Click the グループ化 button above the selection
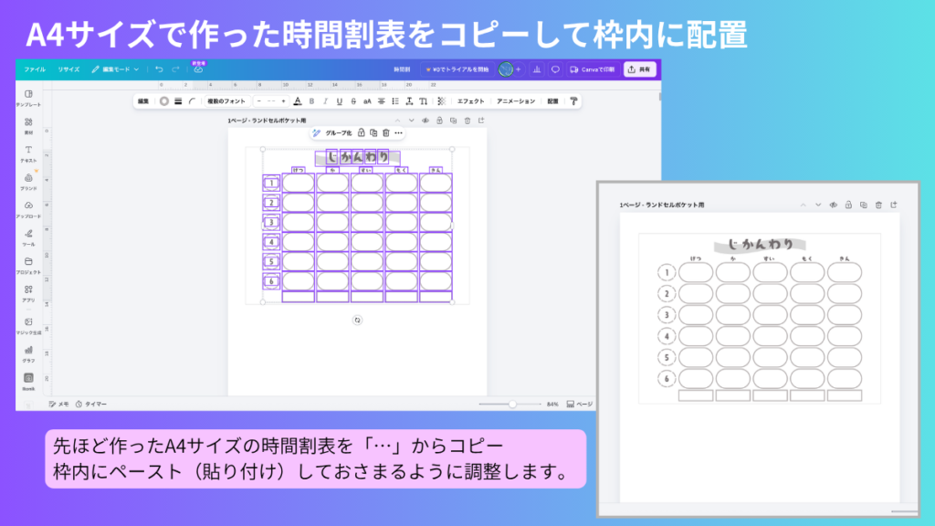Screen dimensions: 935x526 tap(339, 133)
